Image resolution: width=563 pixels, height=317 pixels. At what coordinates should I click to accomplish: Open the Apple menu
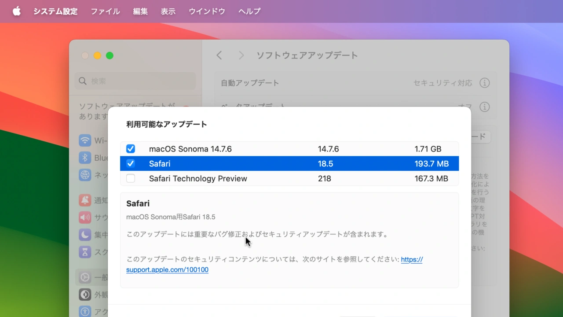tap(17, 11)
